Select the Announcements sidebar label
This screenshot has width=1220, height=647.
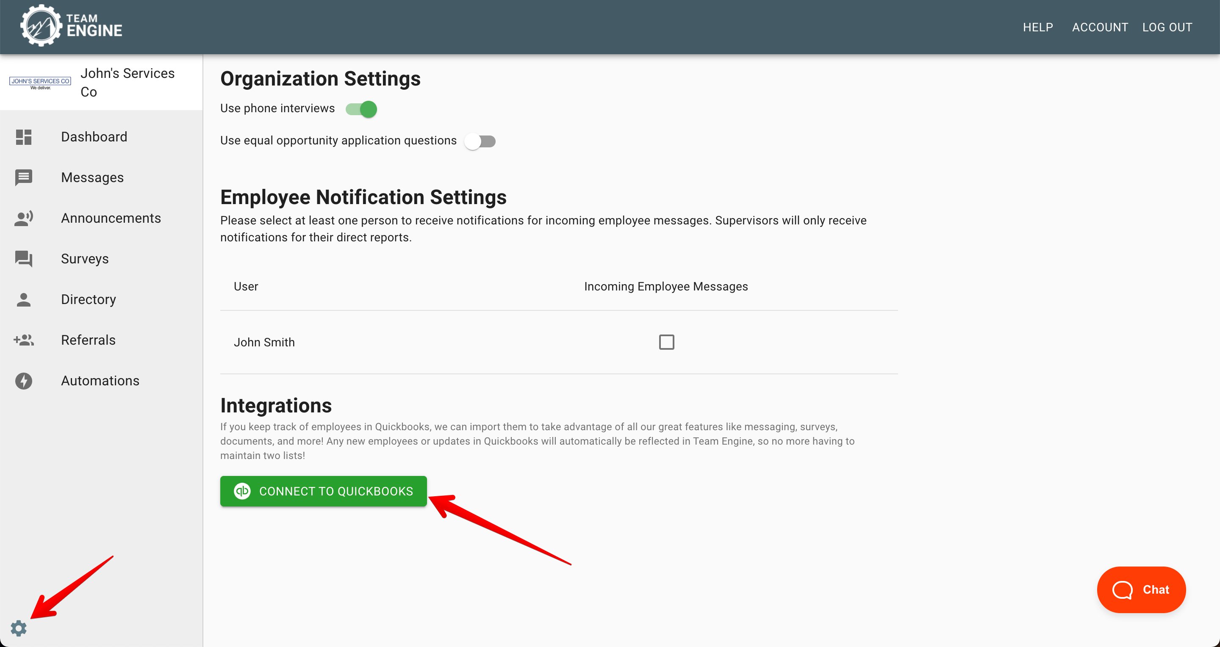click(x=111, y=218)
